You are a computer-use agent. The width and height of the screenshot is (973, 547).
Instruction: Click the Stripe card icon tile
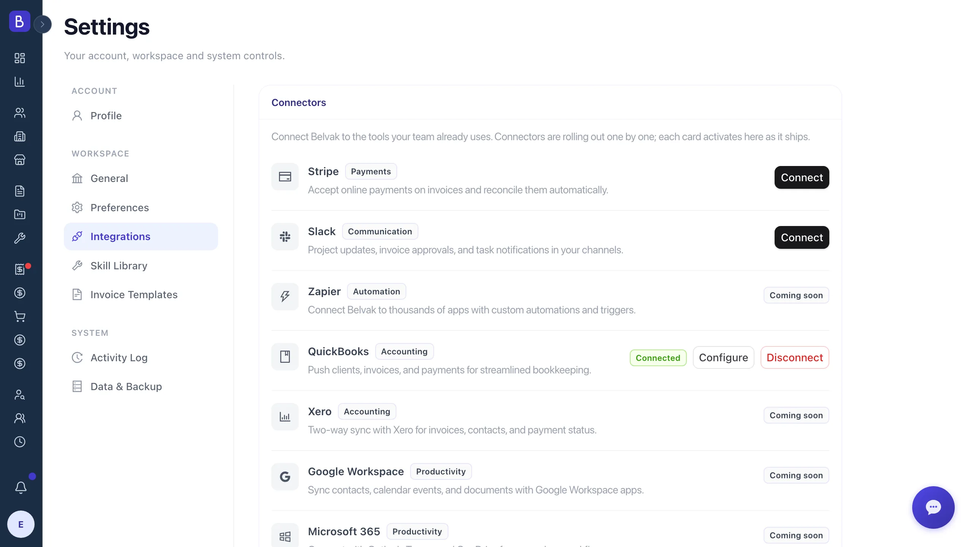(x=285, y=177)
